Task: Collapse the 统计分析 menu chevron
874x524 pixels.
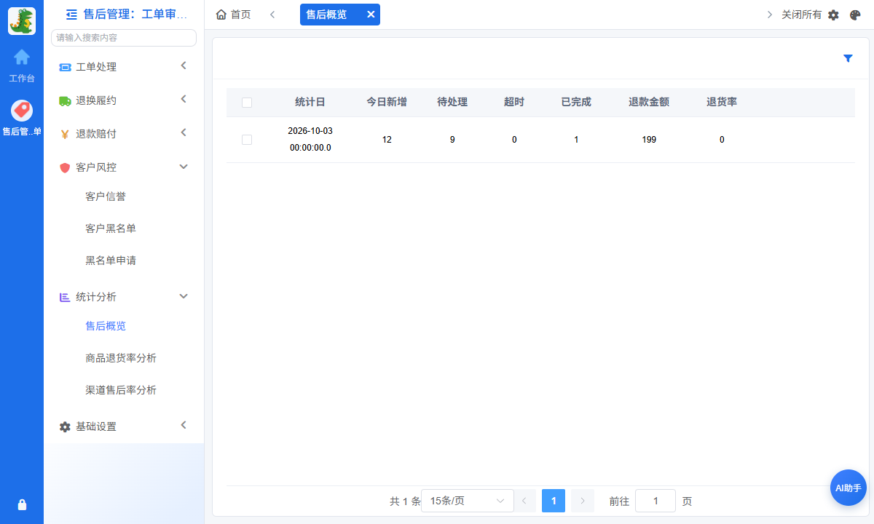Action: tap(184, 296)
